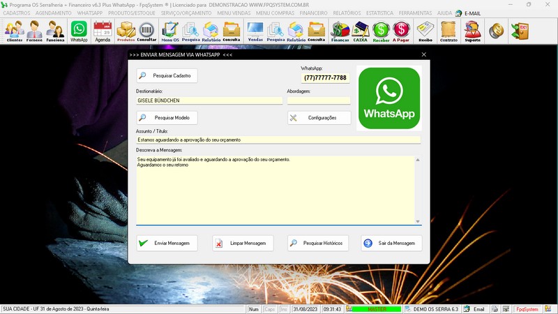Click the Enviar Mensagem button
This screenshot has height=314, width=558.
click(x=167, y=243)
